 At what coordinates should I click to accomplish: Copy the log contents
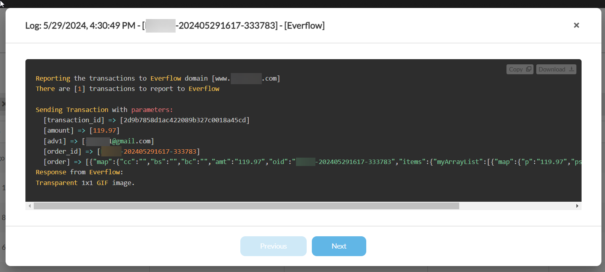[520, 69]
